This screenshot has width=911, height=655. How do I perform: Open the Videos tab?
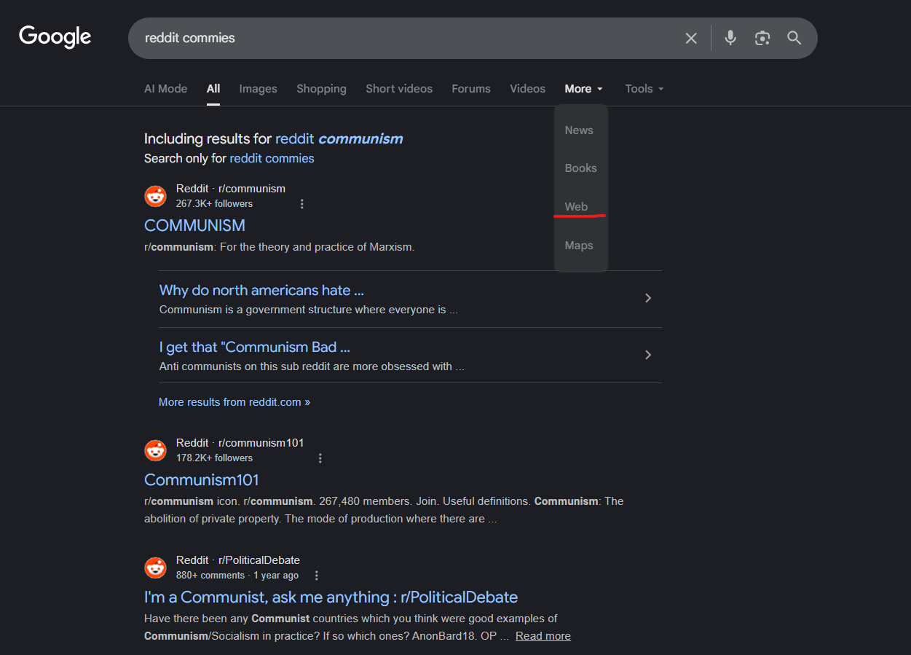point(527,89)
